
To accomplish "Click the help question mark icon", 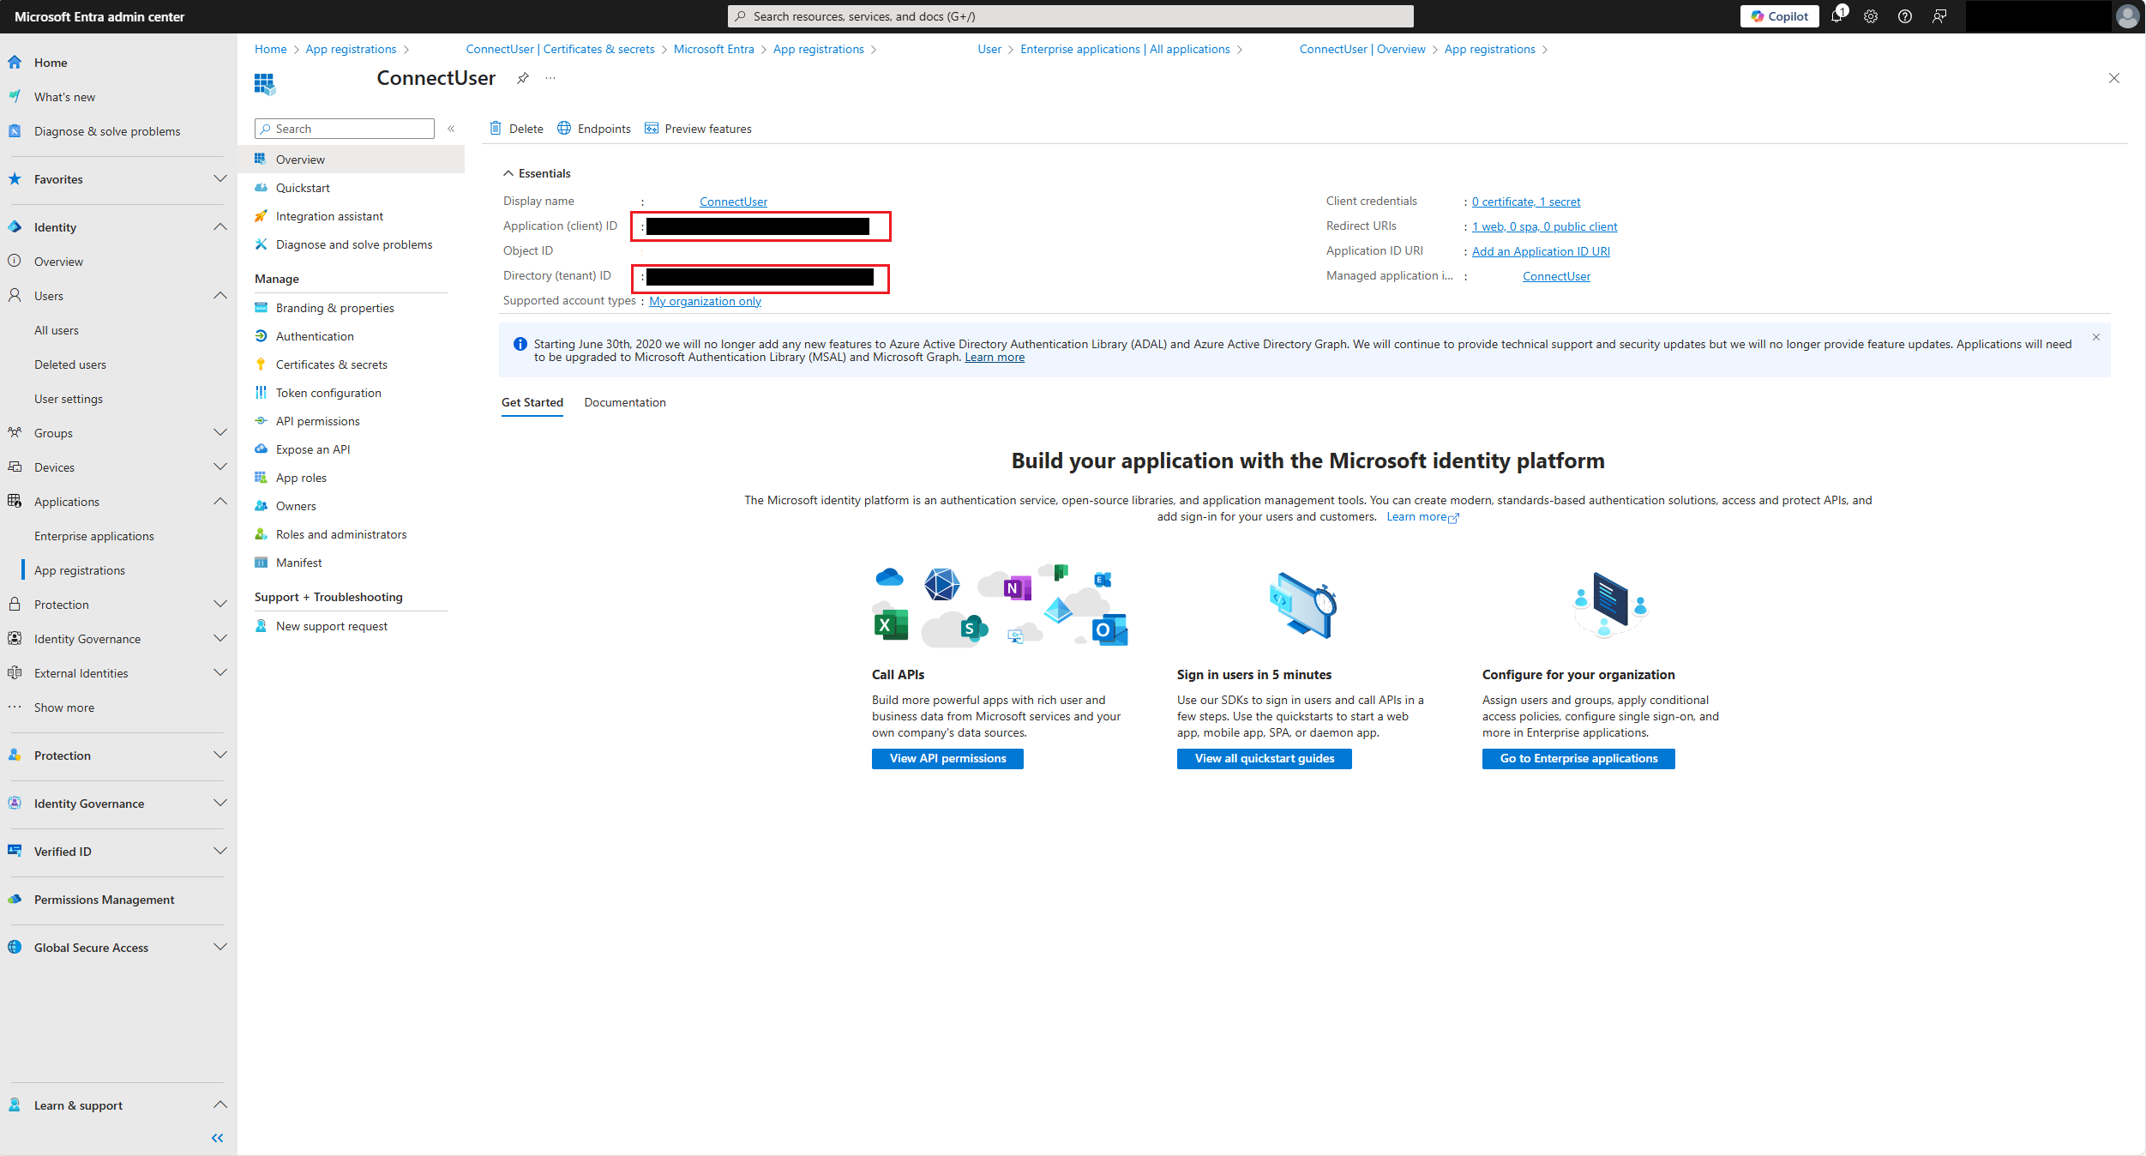I will click(1905, 16).
